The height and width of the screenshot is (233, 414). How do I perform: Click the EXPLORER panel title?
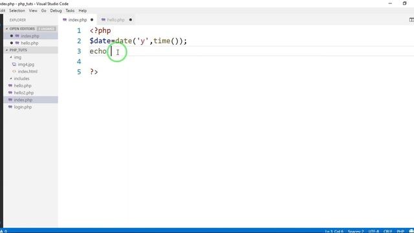point(17,20)
